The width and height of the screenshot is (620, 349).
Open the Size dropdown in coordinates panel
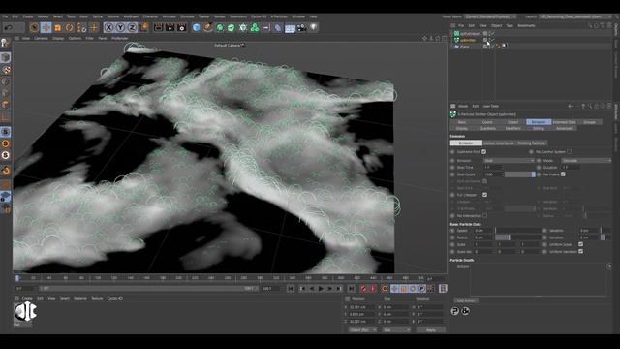point(396,330)
